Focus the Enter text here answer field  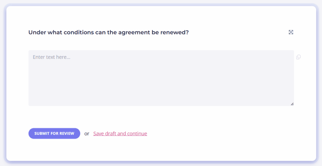pos(161,78)
